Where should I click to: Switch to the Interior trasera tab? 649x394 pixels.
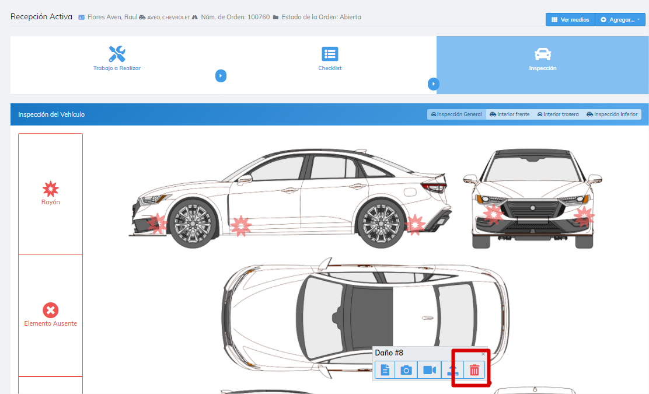[558, 114]
